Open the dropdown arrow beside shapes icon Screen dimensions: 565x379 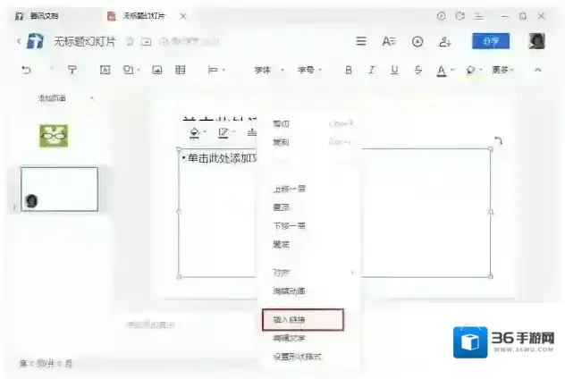coord(139,70)
